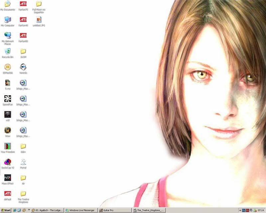Switch to Windows Live Messenger taskbar window
The width and height of the screenshot is (266, 213).
pos(81,210)
